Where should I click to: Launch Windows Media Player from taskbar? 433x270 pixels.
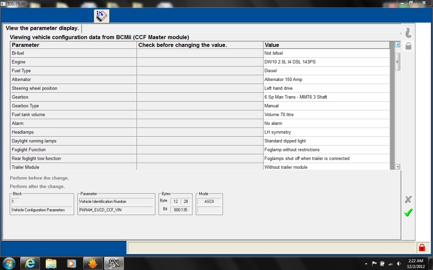pos(71,263)
